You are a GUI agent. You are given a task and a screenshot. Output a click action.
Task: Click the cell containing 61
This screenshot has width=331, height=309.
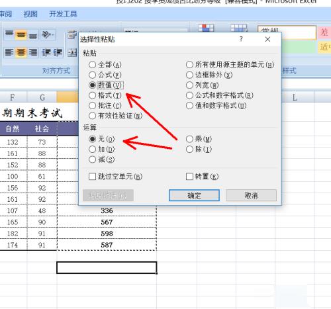(42, 177)
